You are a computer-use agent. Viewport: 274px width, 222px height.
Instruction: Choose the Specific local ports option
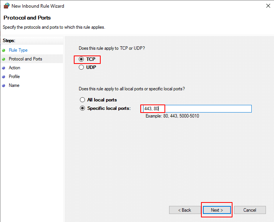pyautogui.click(x=81, y=108)
